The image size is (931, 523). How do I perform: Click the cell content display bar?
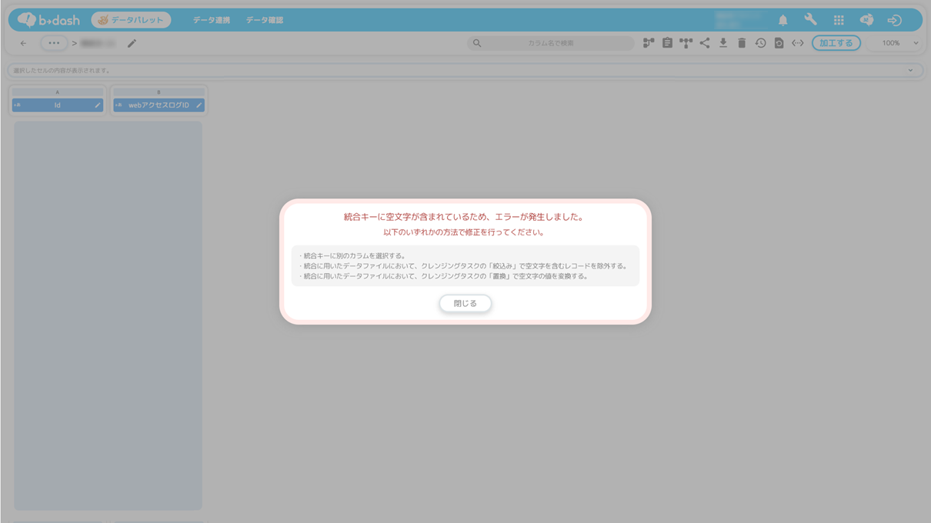(x=465, y=70)
